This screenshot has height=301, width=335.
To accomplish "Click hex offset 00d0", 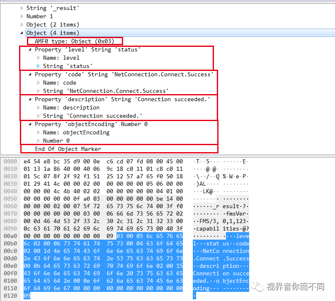I will pyautogui.click(x=10, y=259).
